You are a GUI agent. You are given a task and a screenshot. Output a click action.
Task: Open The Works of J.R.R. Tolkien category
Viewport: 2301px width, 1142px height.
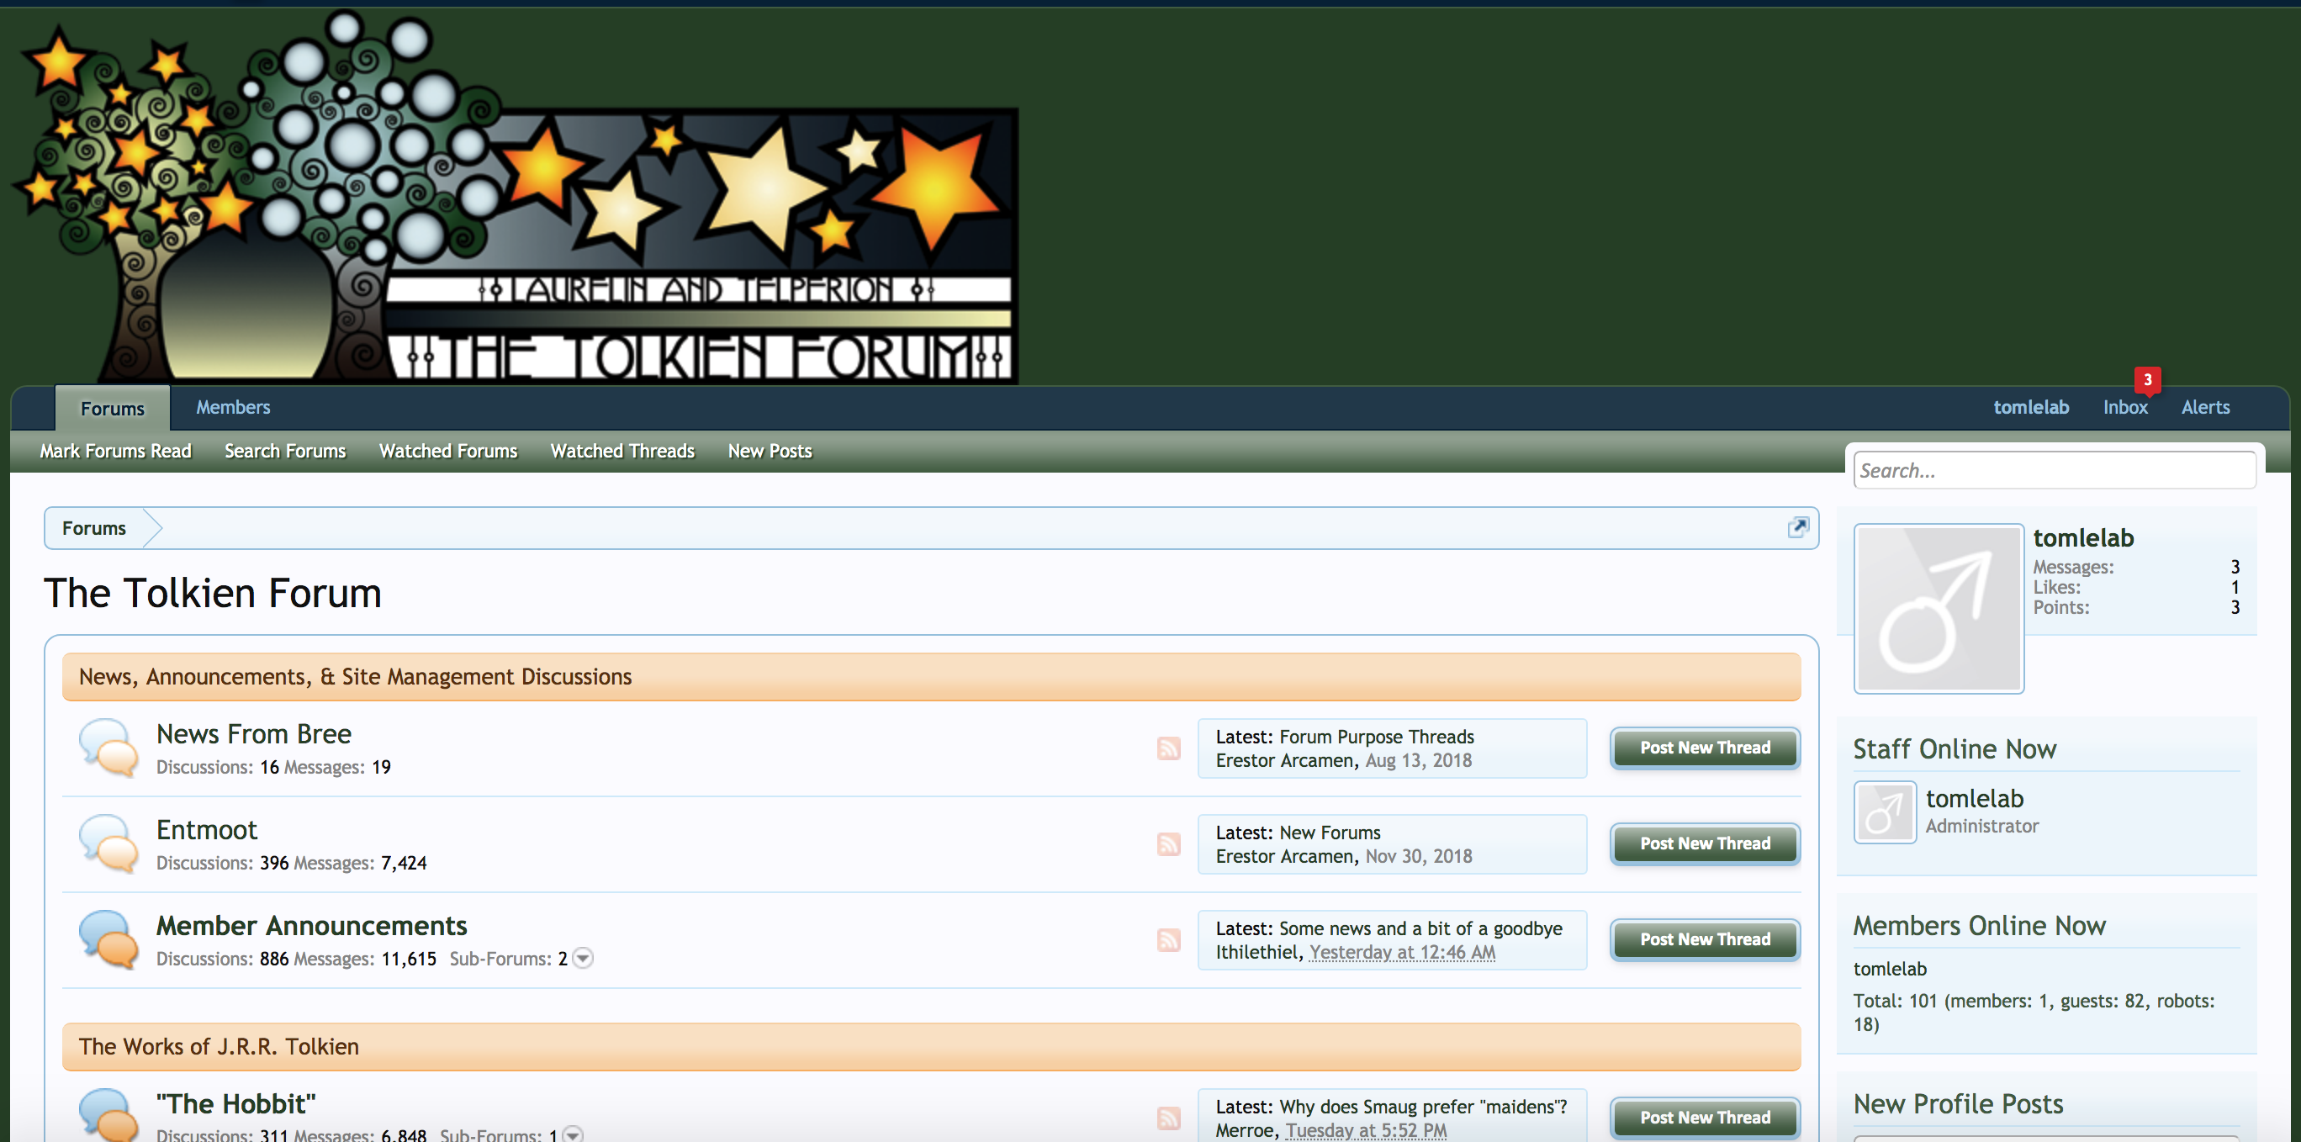click(x=219, y=1046)
